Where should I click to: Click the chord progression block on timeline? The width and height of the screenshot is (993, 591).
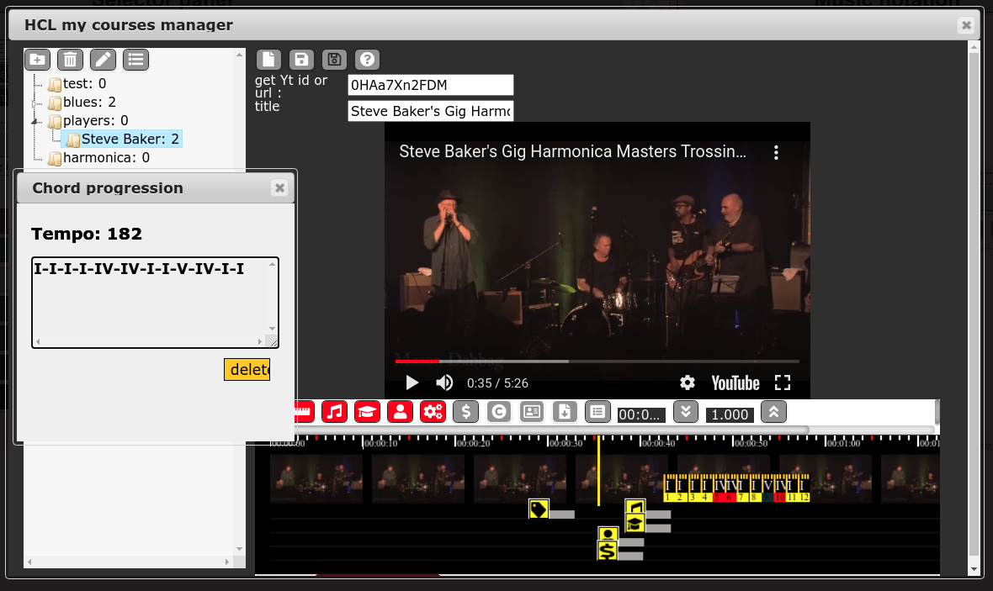736,488
